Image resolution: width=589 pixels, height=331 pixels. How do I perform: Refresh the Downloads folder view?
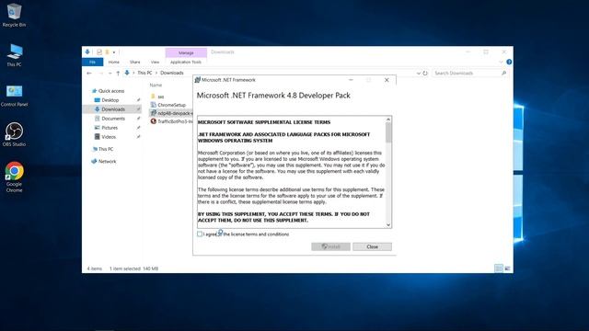click(x=425, y=74)
